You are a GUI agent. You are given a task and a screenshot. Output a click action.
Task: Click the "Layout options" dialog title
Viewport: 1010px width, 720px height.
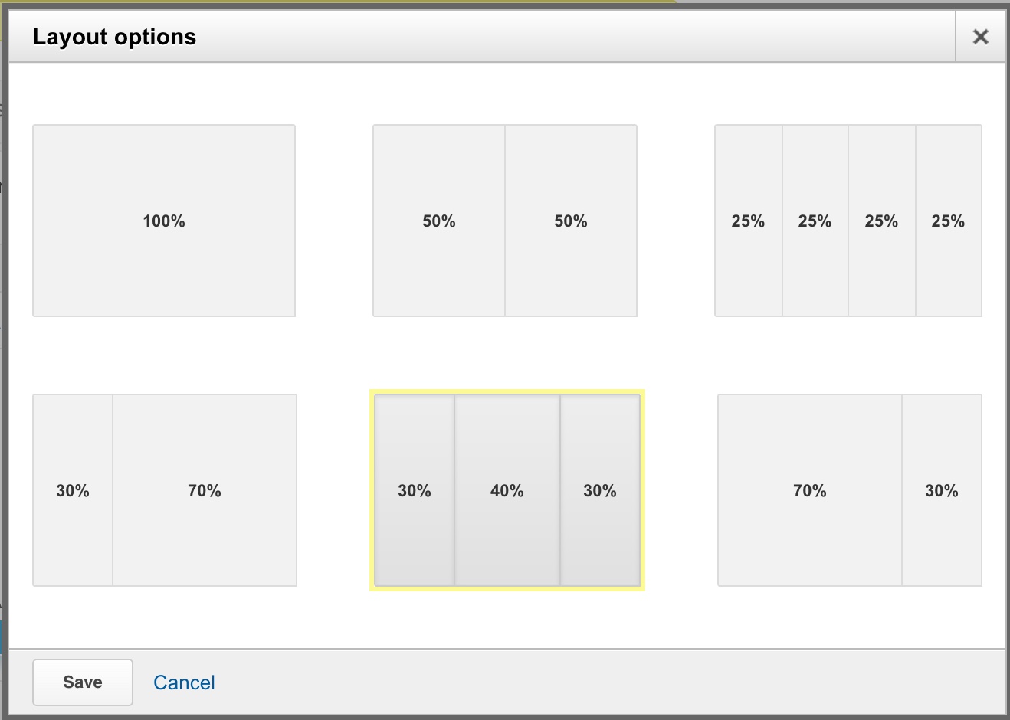(114, 37)
